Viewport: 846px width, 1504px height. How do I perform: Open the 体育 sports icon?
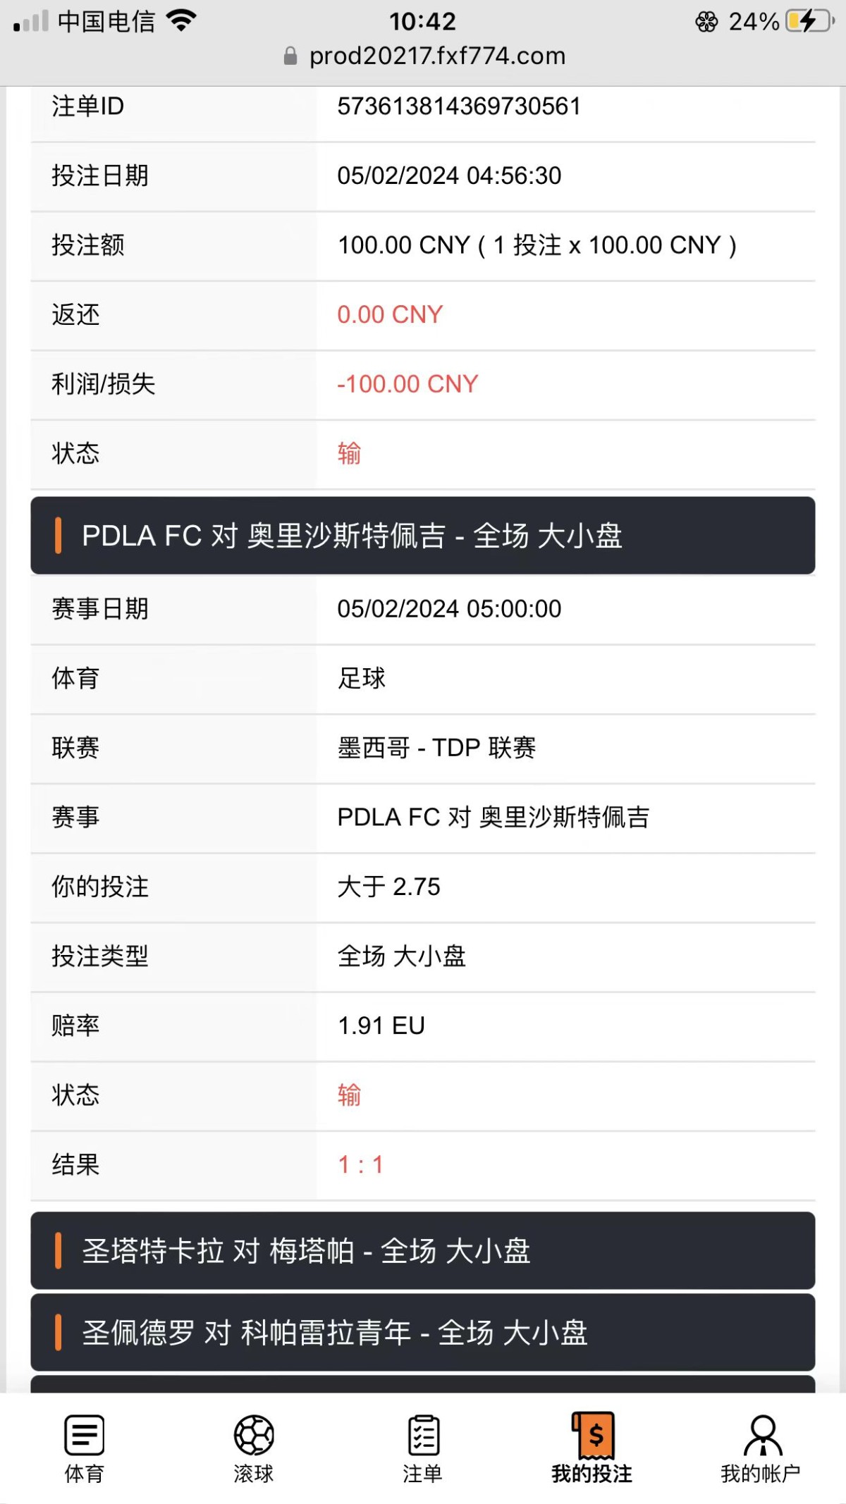(85, 1435)
